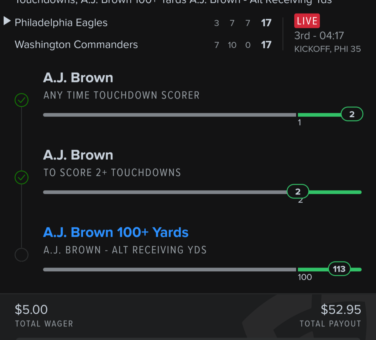Select the Washington Commanders team name
This screenshot has width=376, height=340.
tap(76, 45)
